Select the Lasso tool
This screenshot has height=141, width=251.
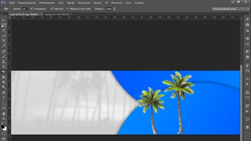click(x=4, y=31)
